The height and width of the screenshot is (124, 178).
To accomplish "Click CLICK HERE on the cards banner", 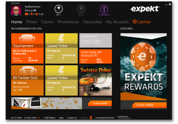I will coord(100,103).
